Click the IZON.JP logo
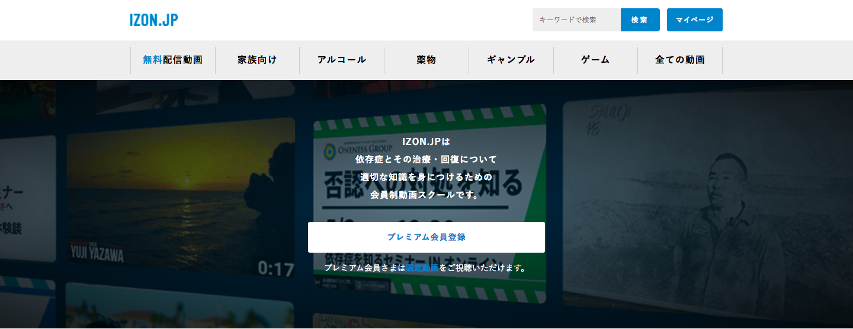 click(x=154, y=20)
